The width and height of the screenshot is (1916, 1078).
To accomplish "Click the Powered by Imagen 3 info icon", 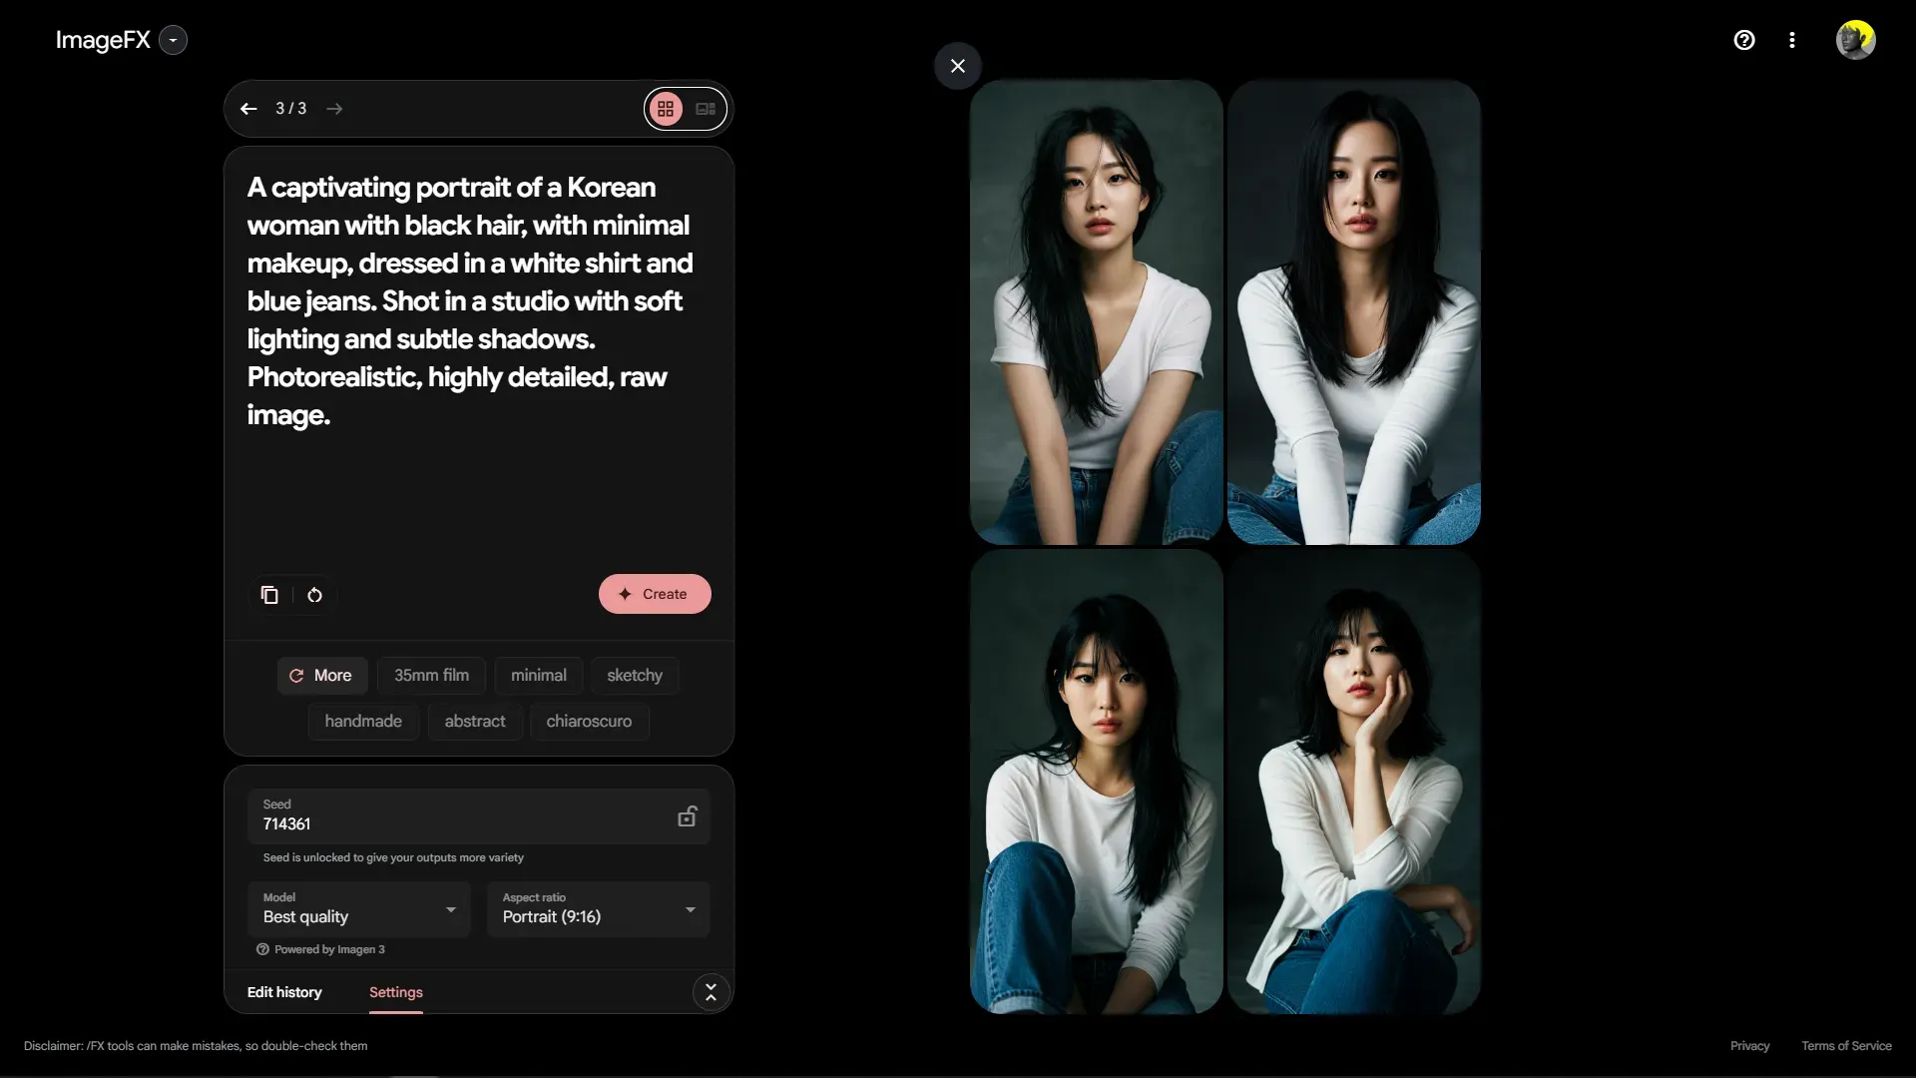I will click(262, 949).
